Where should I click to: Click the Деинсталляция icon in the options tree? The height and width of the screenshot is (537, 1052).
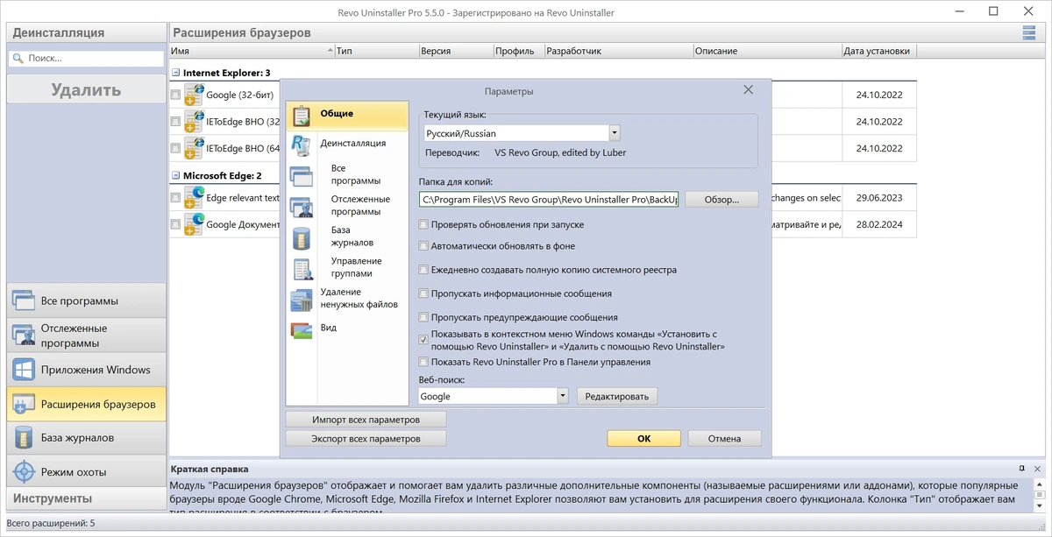click(x=302, y=145)
